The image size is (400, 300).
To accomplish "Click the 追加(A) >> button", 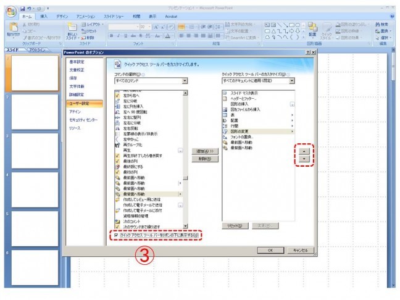I will click(204, 151).
